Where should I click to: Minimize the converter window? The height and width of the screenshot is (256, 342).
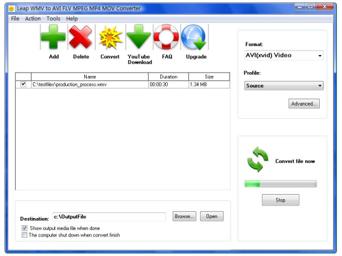click(x=300, y=7)
